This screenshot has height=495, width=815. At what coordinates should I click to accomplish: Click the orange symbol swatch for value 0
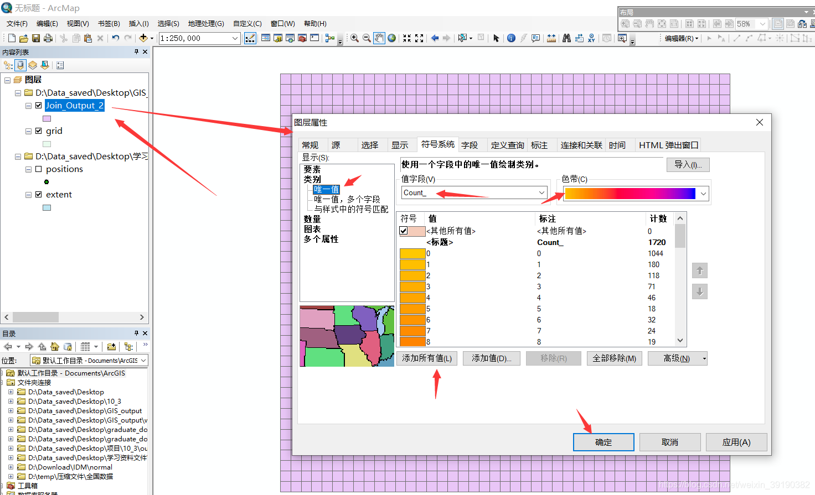[412, 253]
